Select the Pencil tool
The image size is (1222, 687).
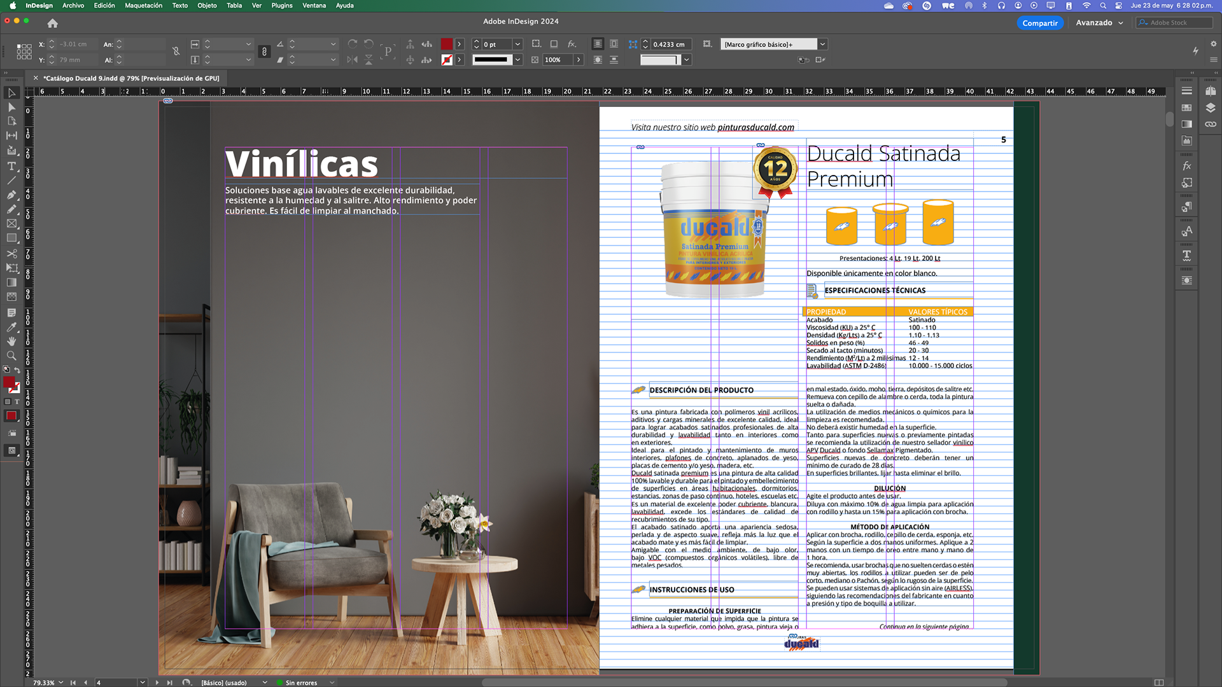[x=11, y=209]
